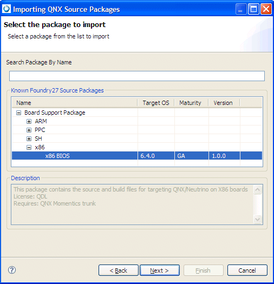Click the Requires: QNX Momentics trunk line
The height and width of the screenshot is (284, 274).
pyautogui.click(x=55, y=203)
